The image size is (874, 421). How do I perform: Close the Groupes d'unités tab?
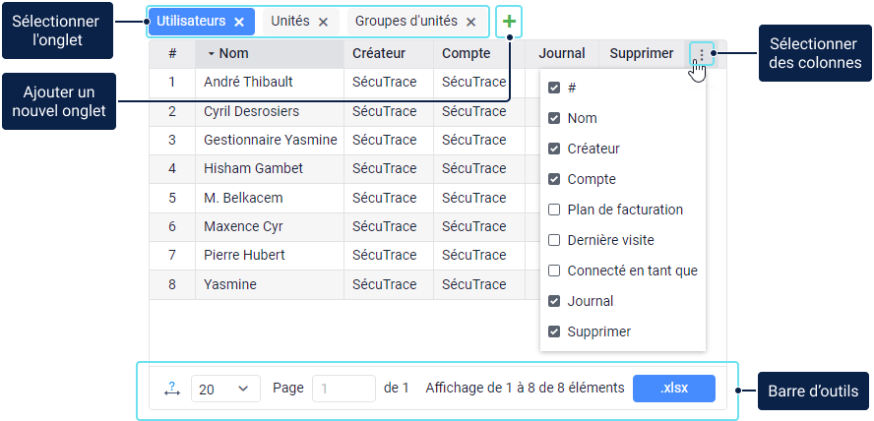pos(471,22)
